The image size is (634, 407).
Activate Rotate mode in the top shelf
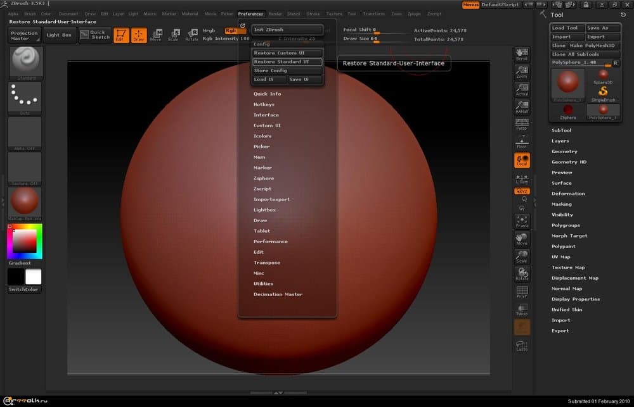191,35
